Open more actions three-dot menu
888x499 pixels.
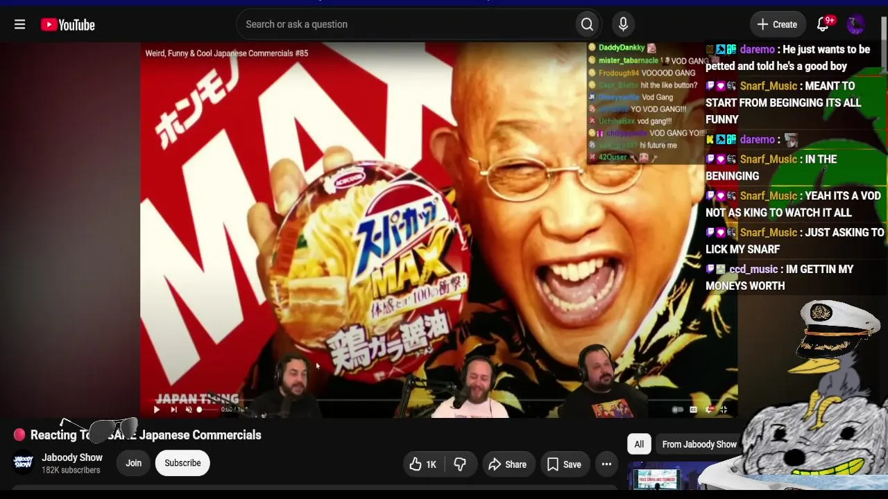click(606, 464)
